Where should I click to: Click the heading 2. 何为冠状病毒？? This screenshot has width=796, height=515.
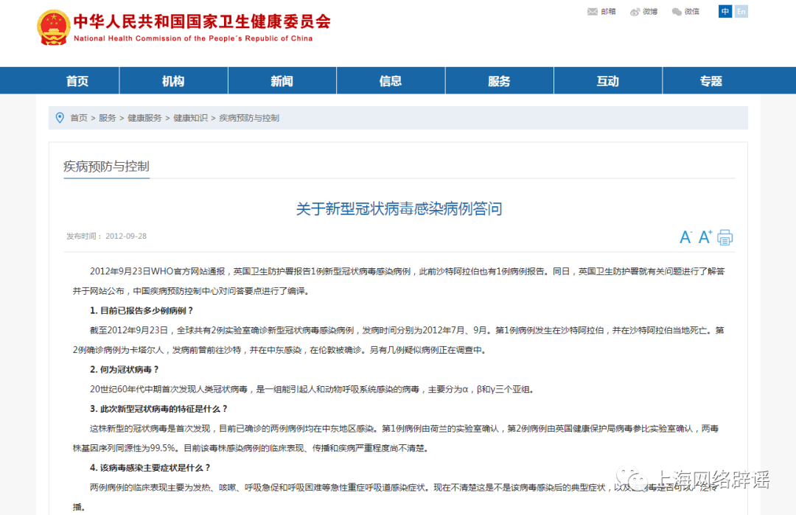coord(125,369)
